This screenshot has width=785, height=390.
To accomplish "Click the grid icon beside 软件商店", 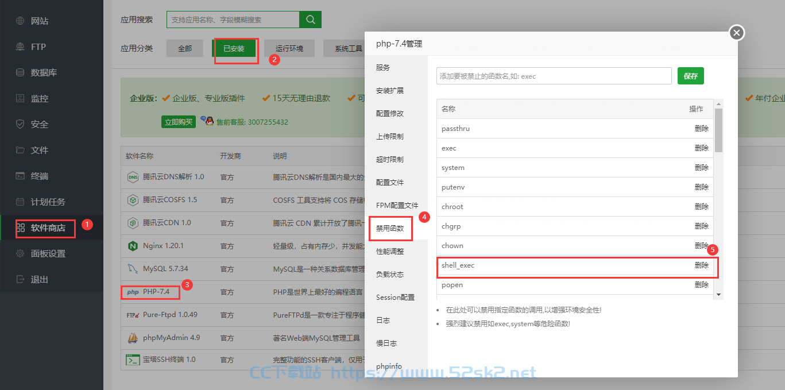I will point(20,228).
